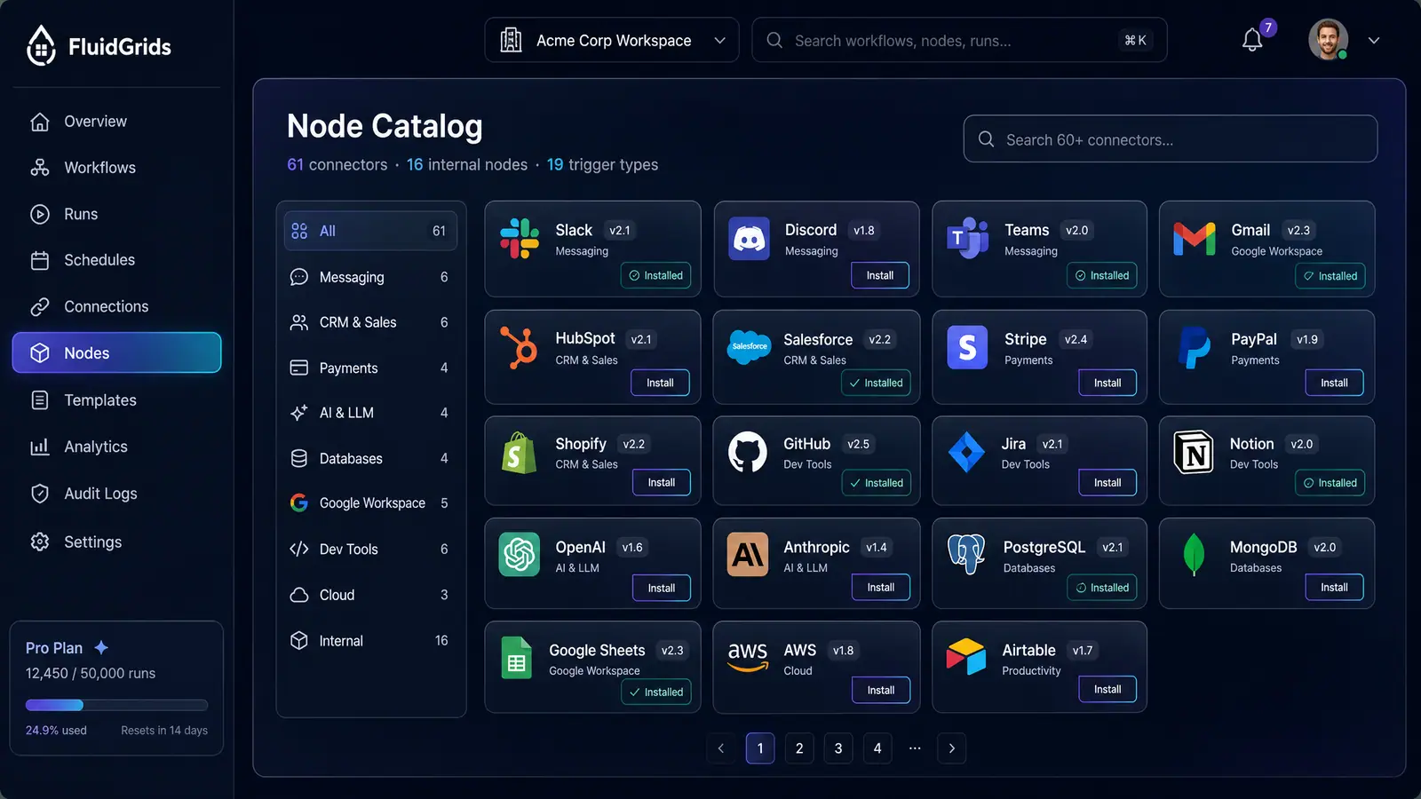
Task: Open Workflows in sidebar
Action: [x=116, y=168]
